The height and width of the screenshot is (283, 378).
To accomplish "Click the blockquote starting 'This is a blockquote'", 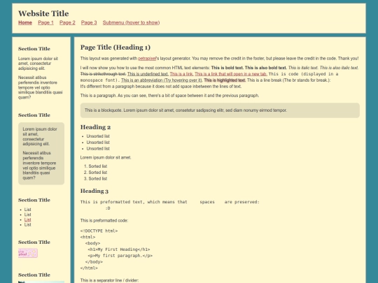I will tap(220, 110).
